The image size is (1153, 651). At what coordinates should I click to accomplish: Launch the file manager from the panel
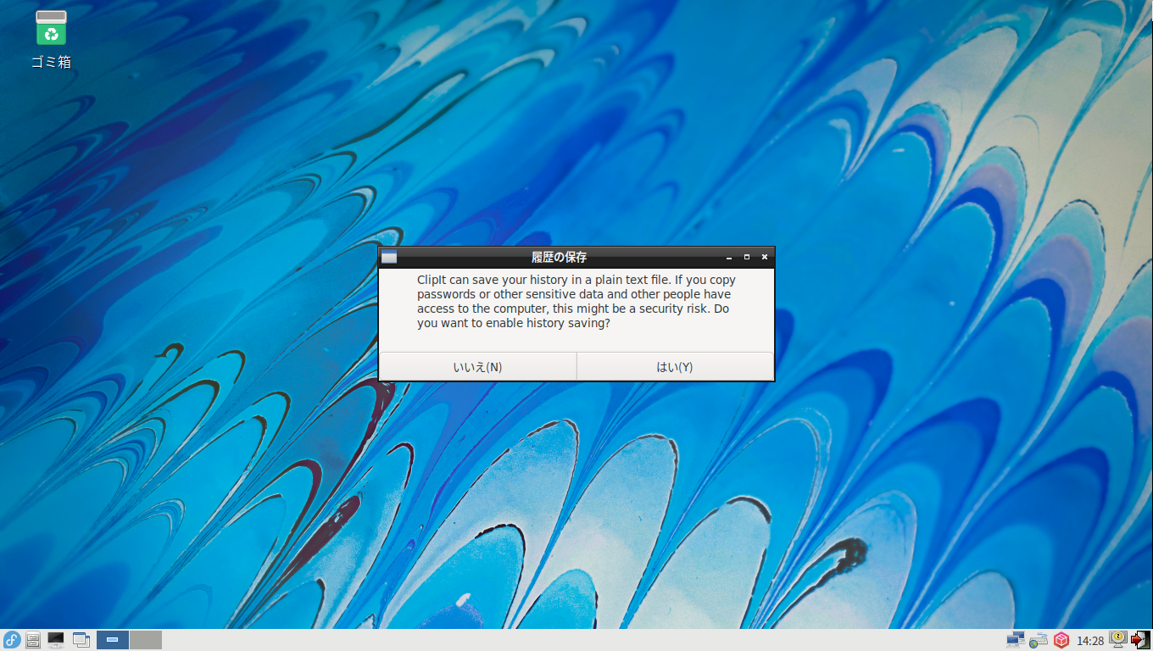34,640
